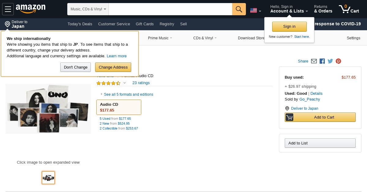This screenshot has height=192, width=367.
Task: Select the Audio CD format option
Action: [119, 107]
